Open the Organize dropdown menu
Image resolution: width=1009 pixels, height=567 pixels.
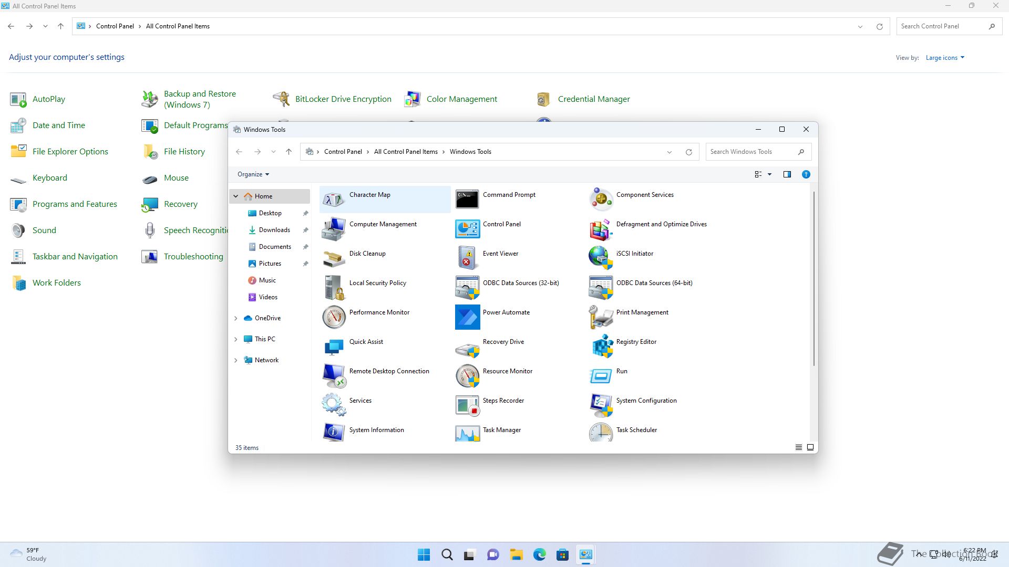coord(253,174)
